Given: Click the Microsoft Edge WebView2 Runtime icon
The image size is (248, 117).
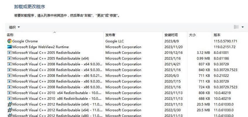Looking at the screenshot, I should (x=9, y=47).
